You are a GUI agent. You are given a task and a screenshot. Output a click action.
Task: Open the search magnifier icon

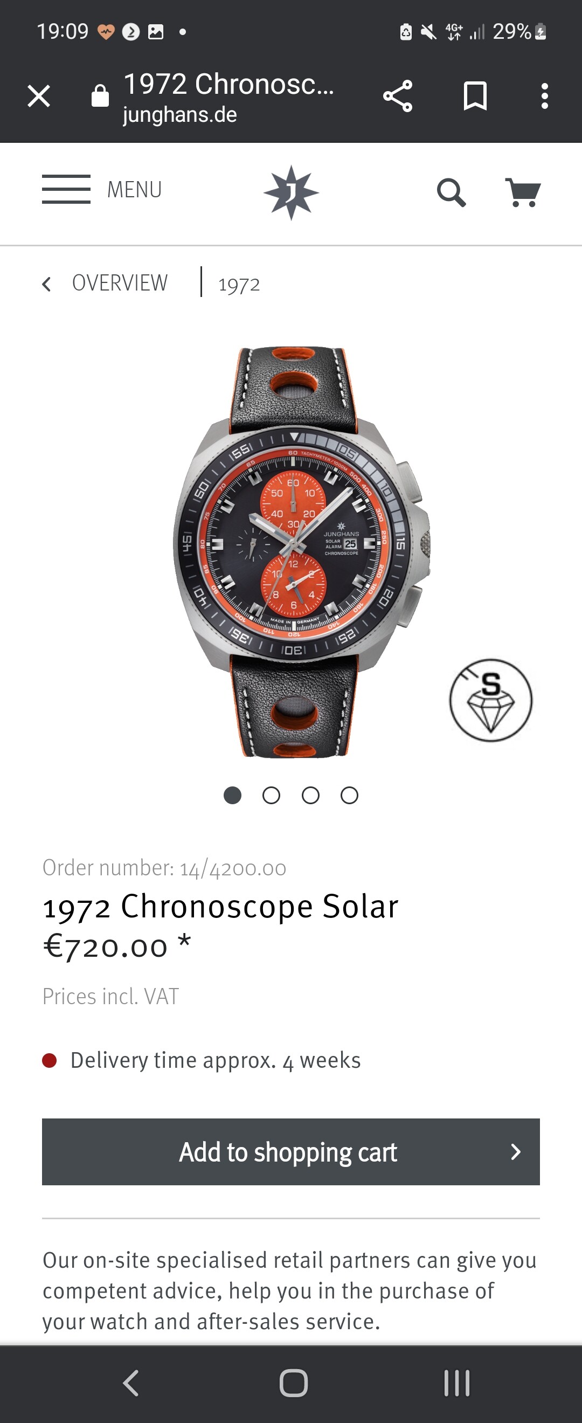(x=451, y=192)
